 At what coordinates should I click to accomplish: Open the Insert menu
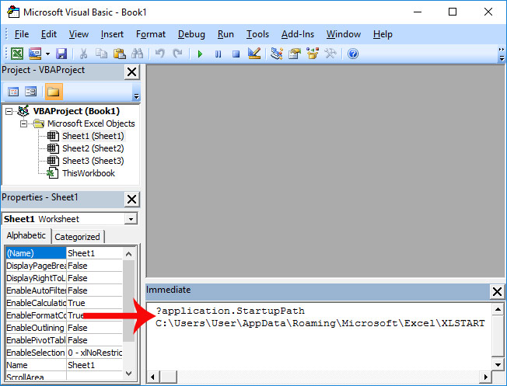click(112, 34)
